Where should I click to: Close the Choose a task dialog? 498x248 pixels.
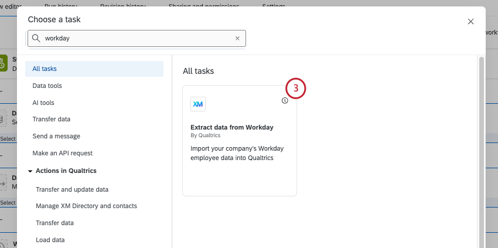click(470, 21)
